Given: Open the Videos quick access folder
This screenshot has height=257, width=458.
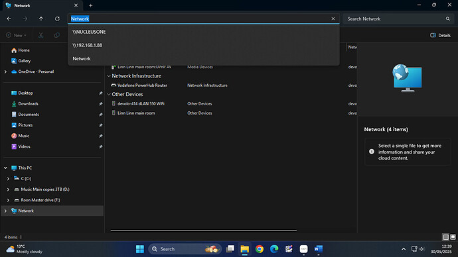Looking at the screenshot, I should (21, 146).
